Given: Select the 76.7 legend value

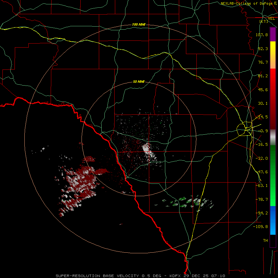Looking at the screenshot, I should [263, 62].
